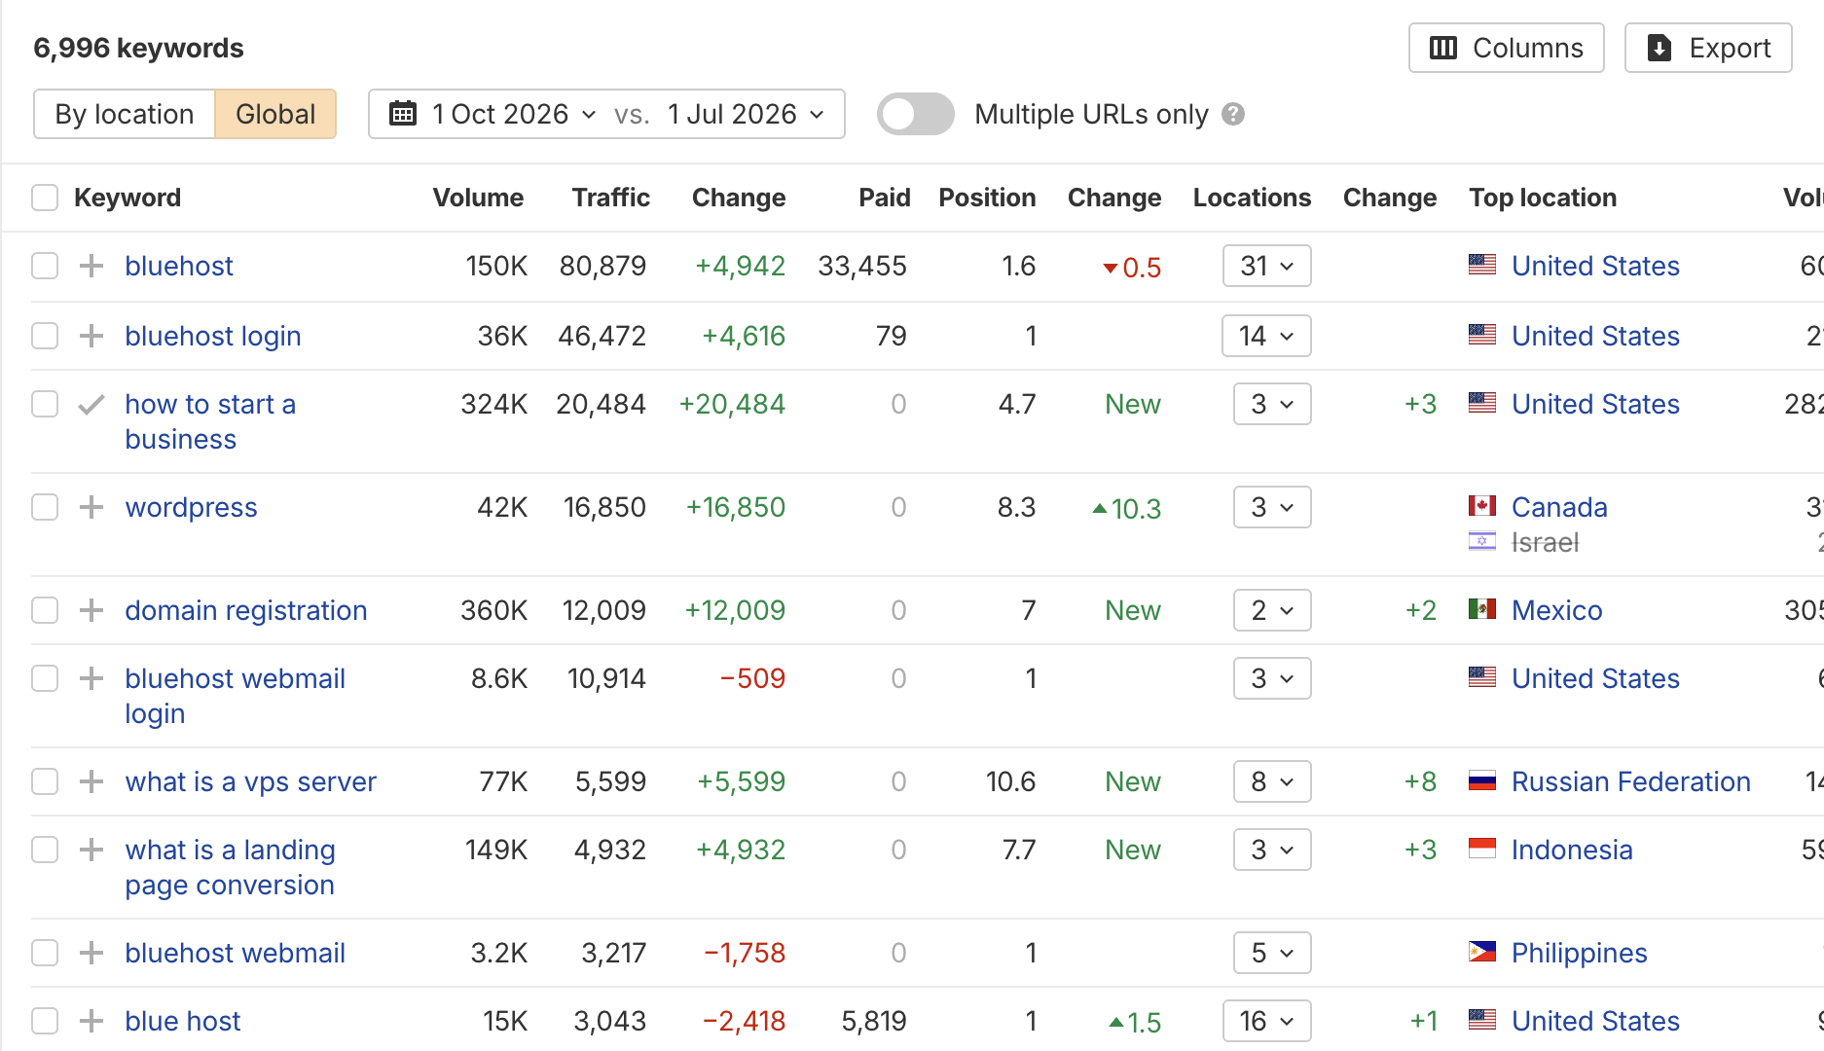This screenshot has width=1824, height=1051.
Task: Expand the 31 locations dropdown for bluehost
Action: click(1266, 266)
